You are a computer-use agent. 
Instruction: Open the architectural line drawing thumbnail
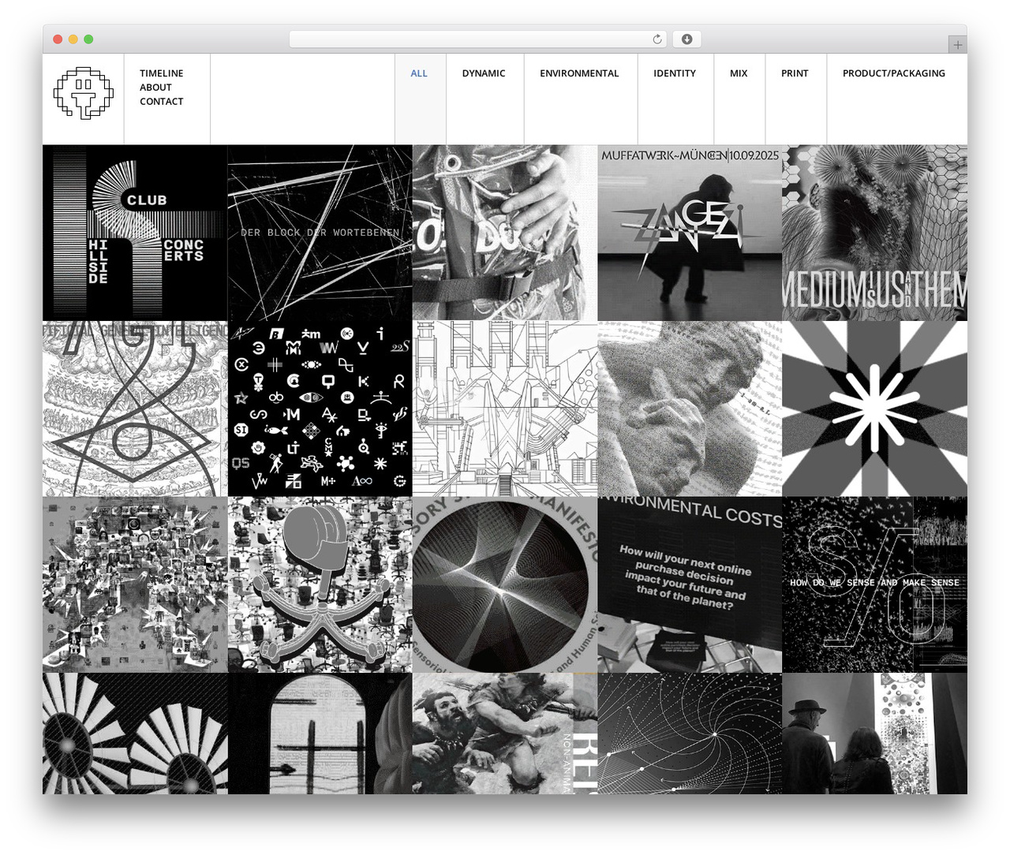point(505,409)
